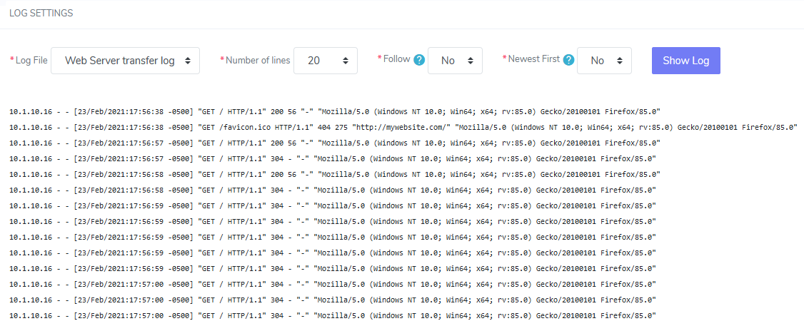Click the LOG SETTINGS heading
Screen dimensions: 804x326
(x=41, y=14)
